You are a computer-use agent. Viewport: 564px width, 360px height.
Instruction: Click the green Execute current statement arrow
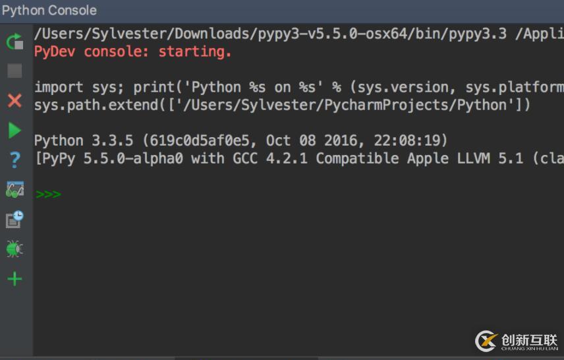point(14,131)
